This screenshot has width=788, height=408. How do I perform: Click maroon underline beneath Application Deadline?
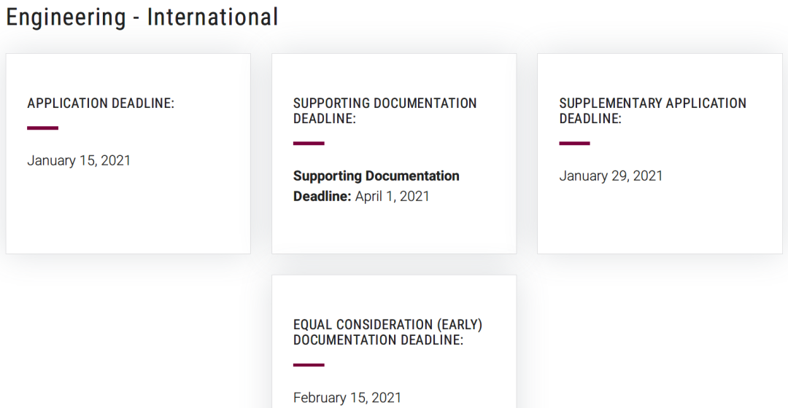tap(43, 128)
